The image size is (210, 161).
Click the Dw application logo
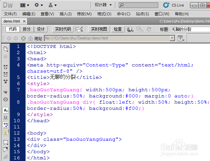click(x=8, y=5)
